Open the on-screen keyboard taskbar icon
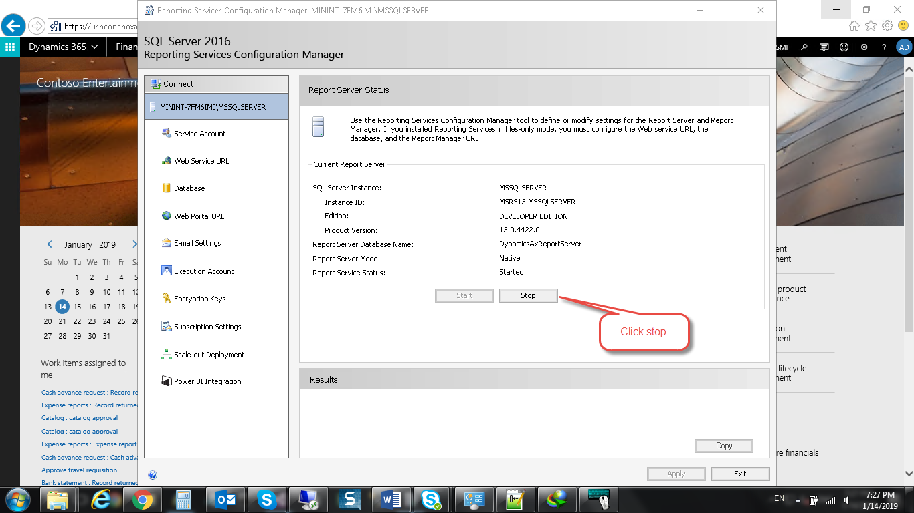Image resolution: width=914 pixels, height=513 pixels. (x=599, y=500)
